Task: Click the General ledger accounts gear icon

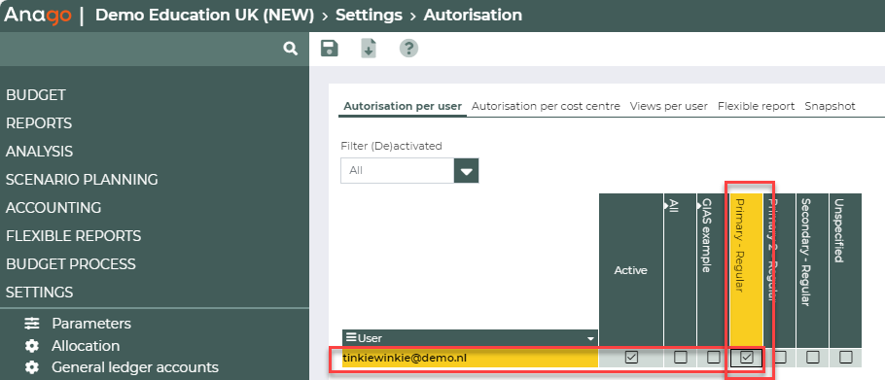Action: click(32, 367)
